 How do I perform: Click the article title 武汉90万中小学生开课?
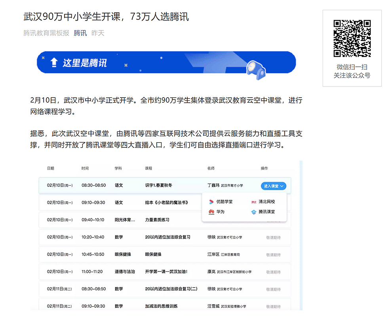coord(106,17)
